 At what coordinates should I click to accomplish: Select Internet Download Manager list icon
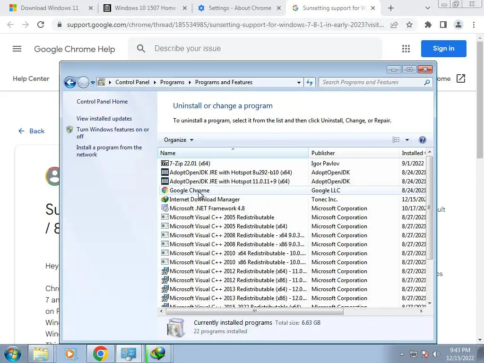[165, 199]
